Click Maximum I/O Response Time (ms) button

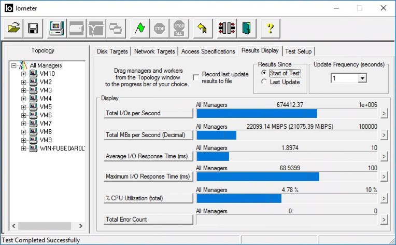point(148,176)
